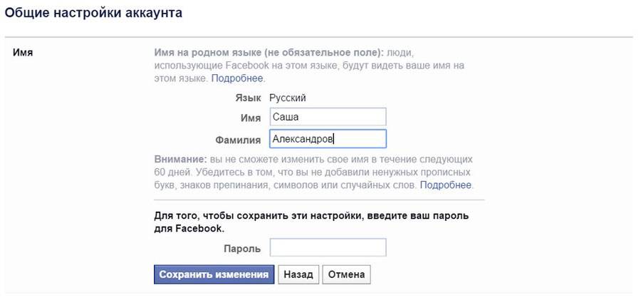
Task: Focus the empty Пароль password field
Action: [328, 248]
